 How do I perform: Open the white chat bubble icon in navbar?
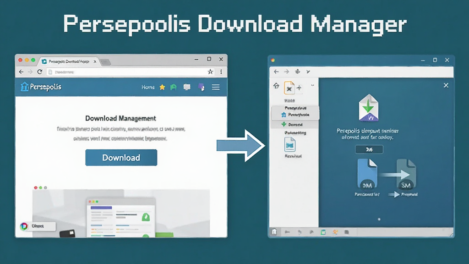187,87
